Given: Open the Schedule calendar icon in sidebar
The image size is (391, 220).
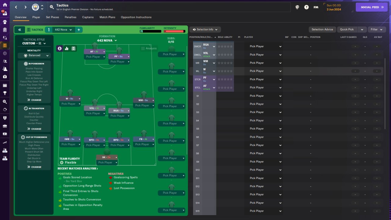Looking at the screenshot, I should point(5,86).
